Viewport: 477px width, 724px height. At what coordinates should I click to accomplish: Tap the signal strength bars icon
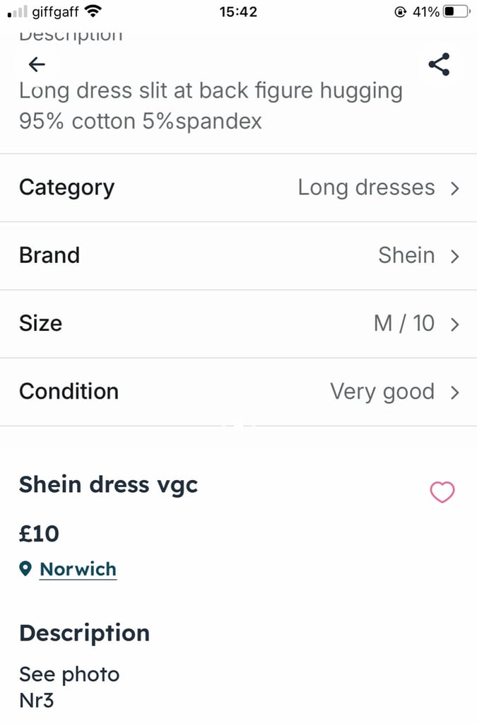pos(18,12)
